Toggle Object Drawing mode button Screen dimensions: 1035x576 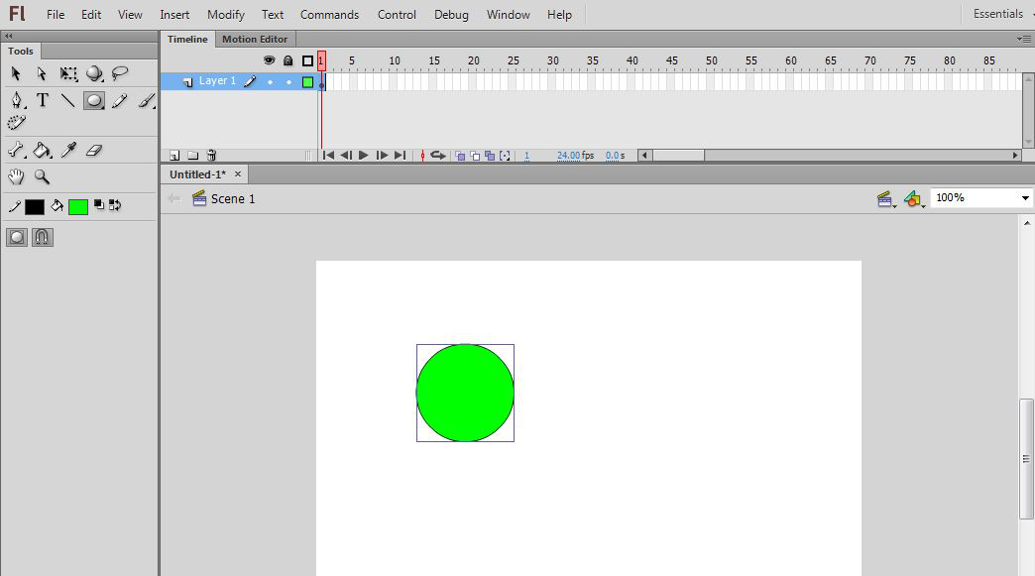pos(17,237)
